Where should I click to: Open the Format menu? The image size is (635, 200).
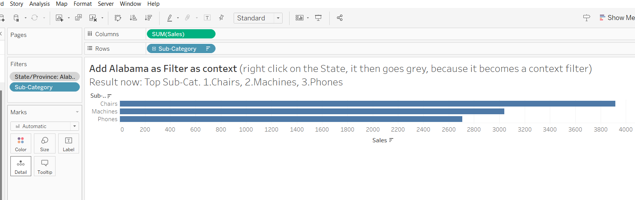click(83, 4)
